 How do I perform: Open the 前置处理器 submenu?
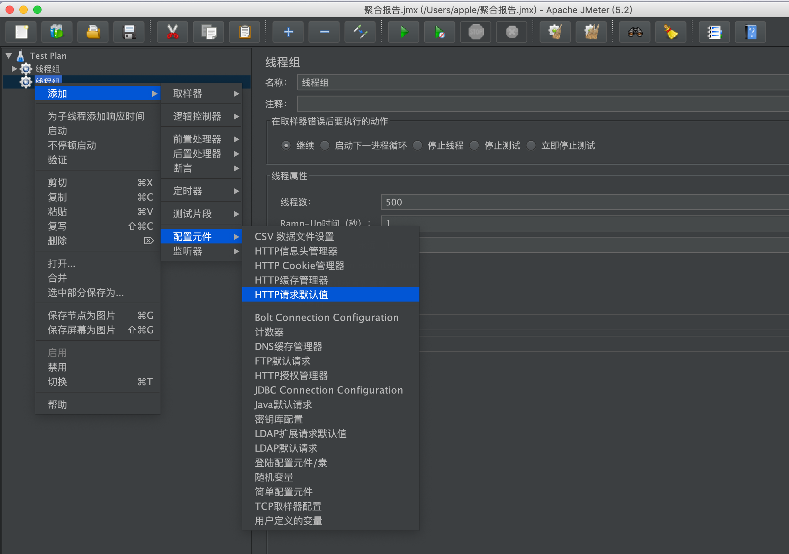pos(201,139)
